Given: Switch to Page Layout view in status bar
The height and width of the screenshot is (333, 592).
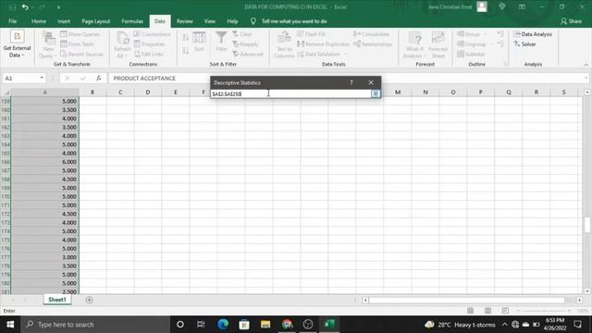Looking at the screenshot, I should 487,311.
